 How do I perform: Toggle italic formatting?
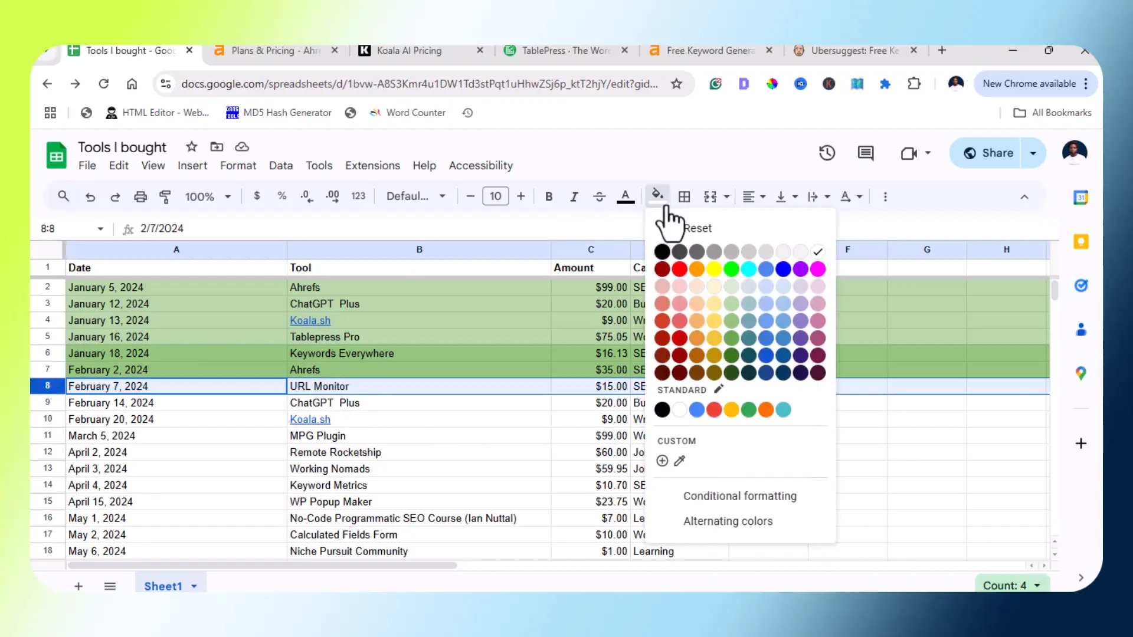[x=574, y=197]
